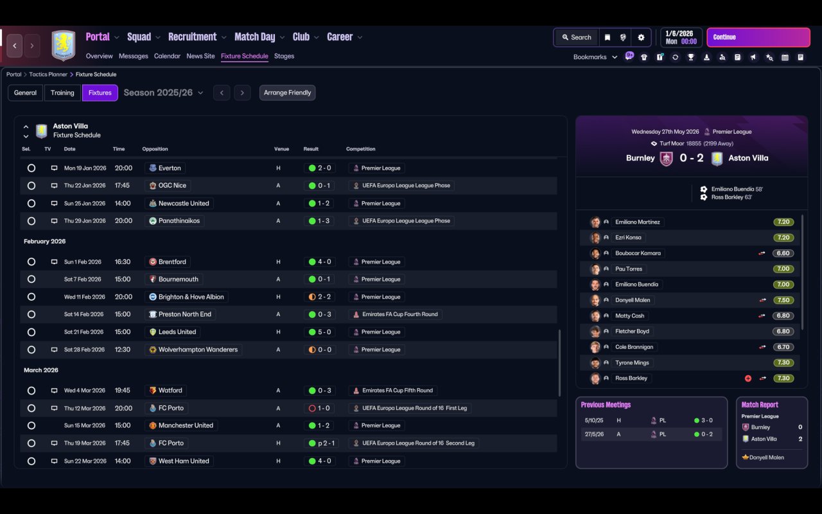Select the Panathinaikos fixture radio button

click(x=31, y=221)
